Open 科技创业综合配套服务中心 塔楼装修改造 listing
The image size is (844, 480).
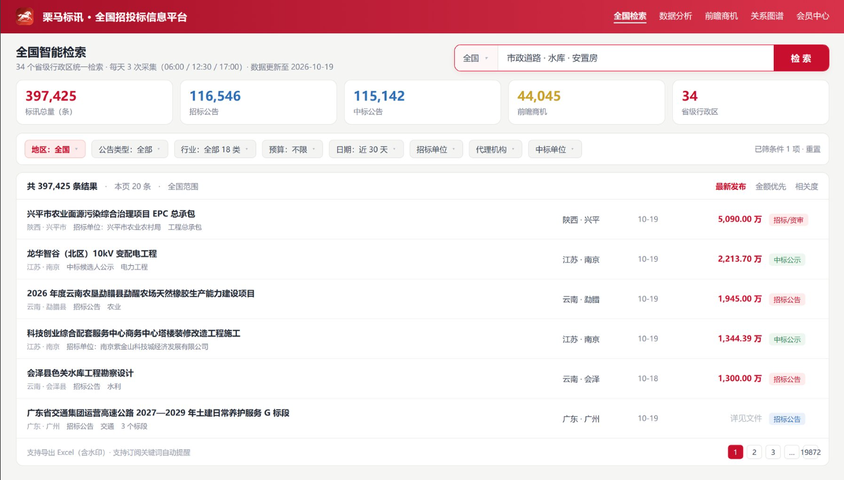coord(133,333)
